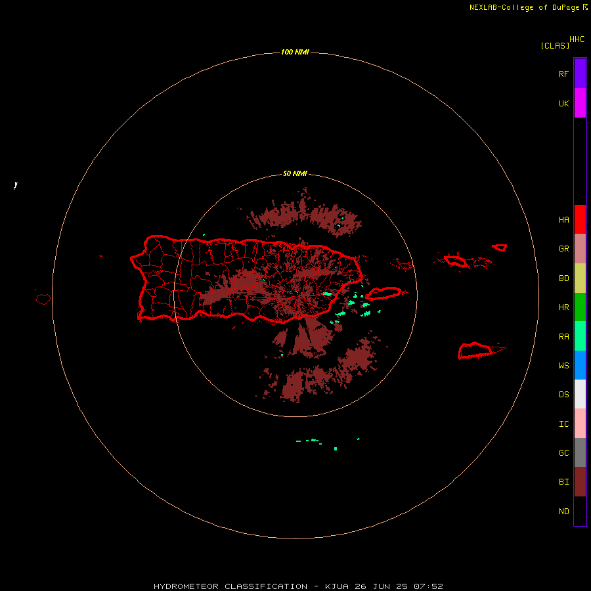This screenshot has height=591, width=591.
Task: Click the HA red legend swatch
Action: tap(580, 219)
